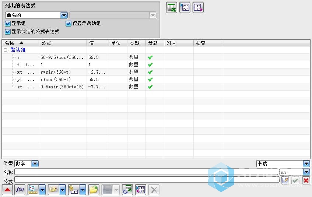Open the reference attribute dropdown arrow
Viewport: 312px width, 197px height.
[63, 190]
